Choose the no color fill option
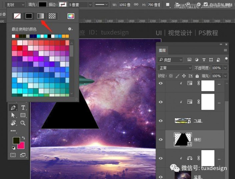This screenshot has width=235, height=179. (17, 16)
